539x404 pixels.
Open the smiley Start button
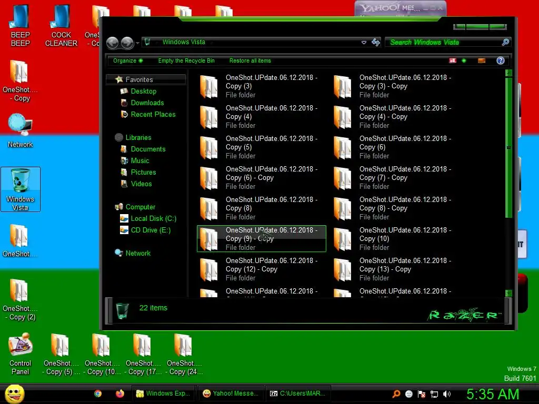(x=14, y=393)
